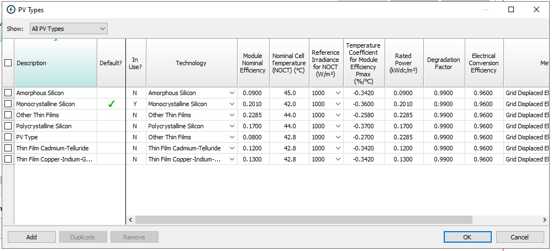Image resolution: width=552 pixels, height=251 pixels.
Task: Sort by Description column header
Action: click(55, 63)
